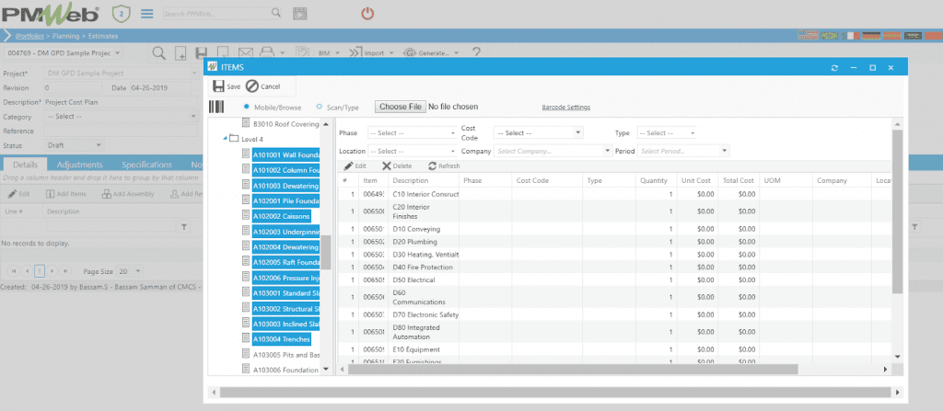The height and width of the screenshot is (411, 943).
Task: Click the Refresh icon above items grid
Action: [432, 166]
